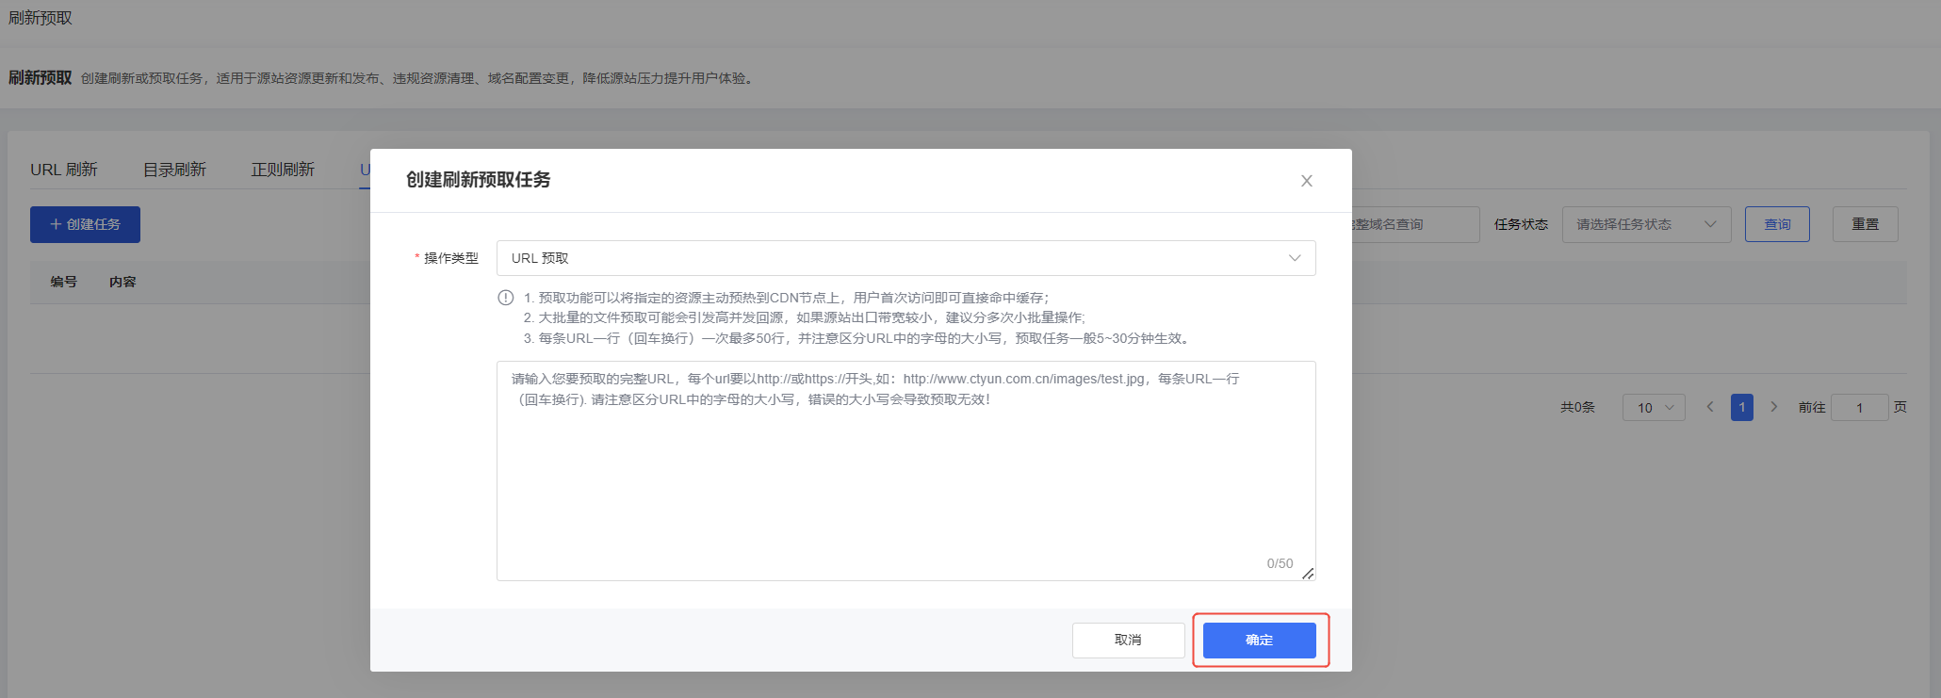Click the 重置 button
The image size is (1941, 698).
1865,224
